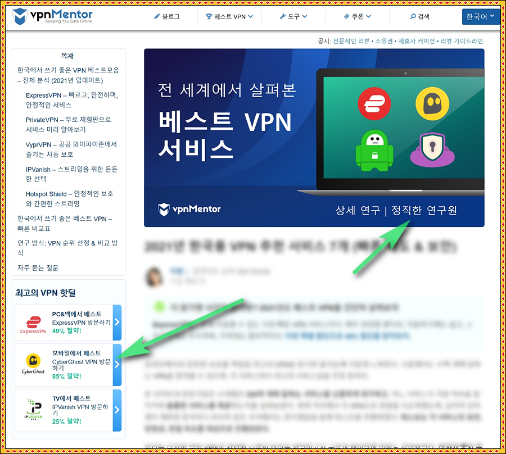The image size is (506, 454).
Task: Jump to Hotspot Shield section in contents
Action: pos(69,199)
